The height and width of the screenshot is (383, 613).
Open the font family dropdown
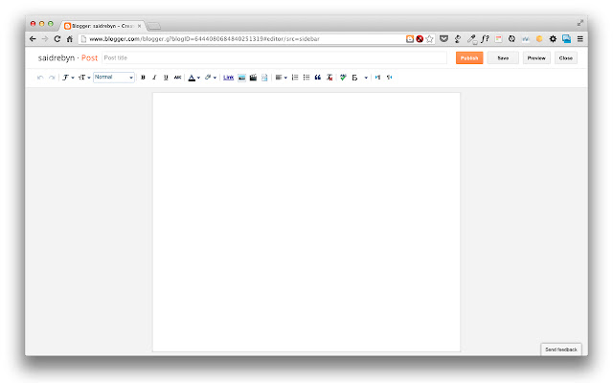click(x=68, y=77)
